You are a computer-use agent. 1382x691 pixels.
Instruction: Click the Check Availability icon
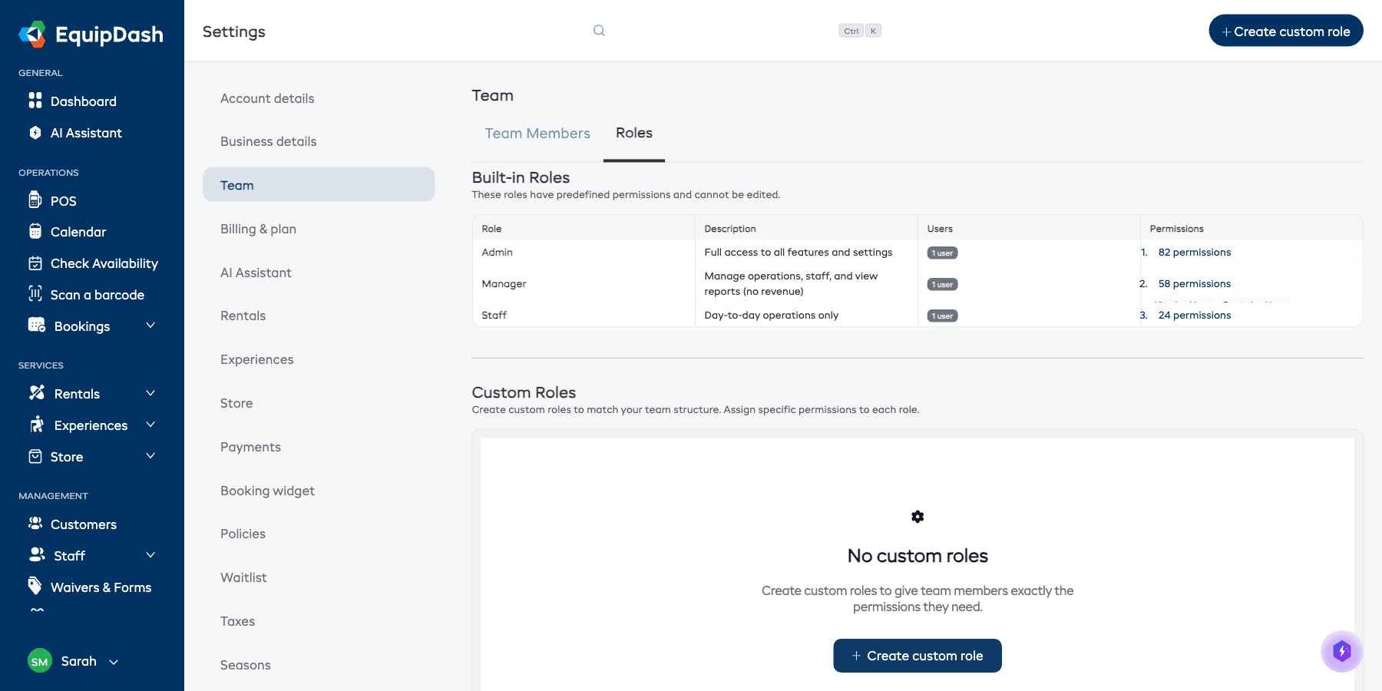pos(35,263)
